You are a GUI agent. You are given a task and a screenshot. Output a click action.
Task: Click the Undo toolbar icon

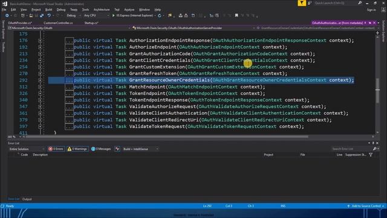[49, 16]
